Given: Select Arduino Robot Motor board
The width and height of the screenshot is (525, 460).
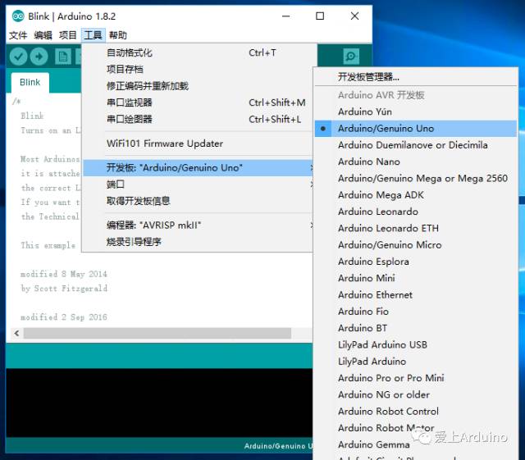Looking at the screenshot, I should [416, 428].
